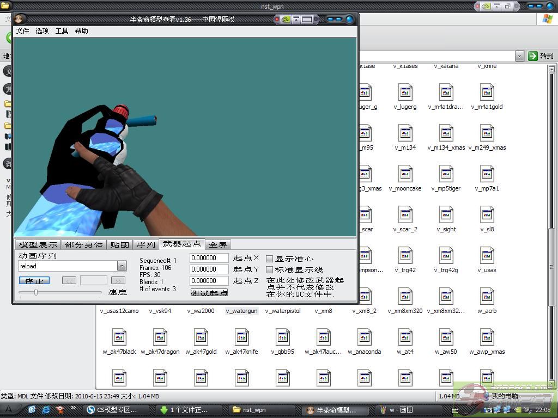The image size is (558, 418).
Task: Click the v_sight file icon
Action: (446, 215)
